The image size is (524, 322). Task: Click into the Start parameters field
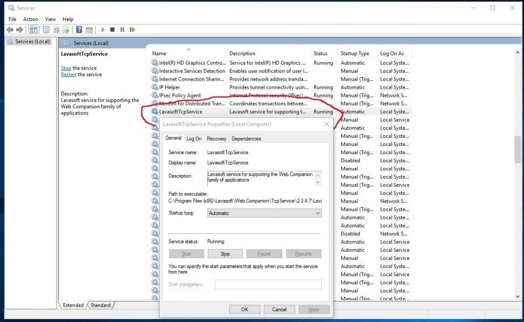(268, 284)
